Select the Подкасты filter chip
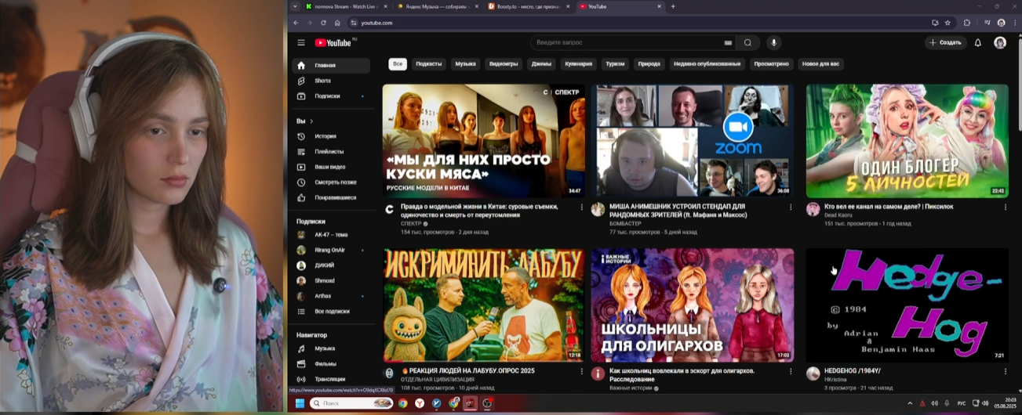The width and height of the screenshot is (1022, 415). click(x=429, y=64)
